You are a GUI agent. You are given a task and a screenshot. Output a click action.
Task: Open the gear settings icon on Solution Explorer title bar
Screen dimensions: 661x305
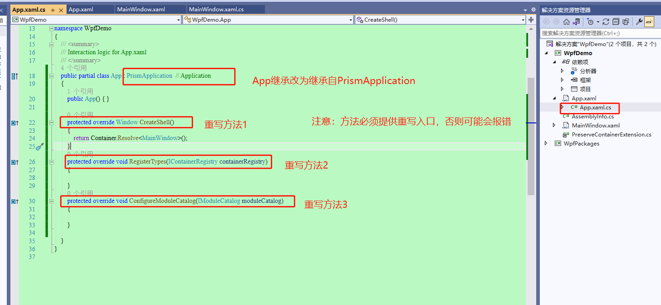(x=534, y=9)
